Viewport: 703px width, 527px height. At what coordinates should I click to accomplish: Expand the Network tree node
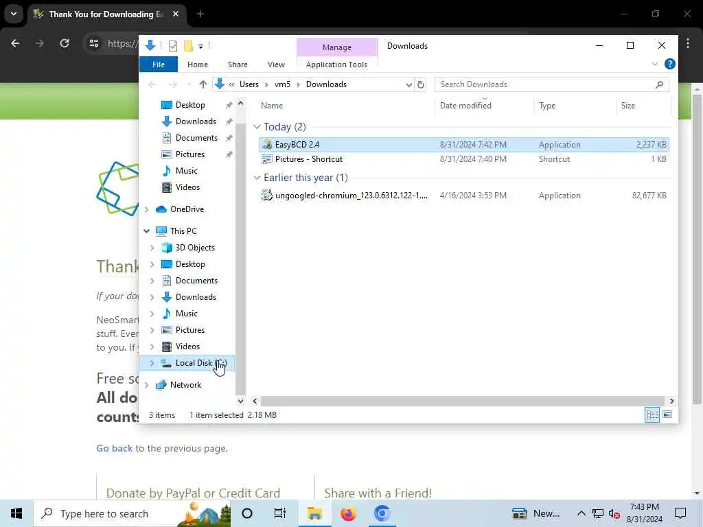(147, 385)
